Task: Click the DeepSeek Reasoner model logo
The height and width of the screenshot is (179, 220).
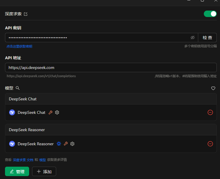Action: 12,144
